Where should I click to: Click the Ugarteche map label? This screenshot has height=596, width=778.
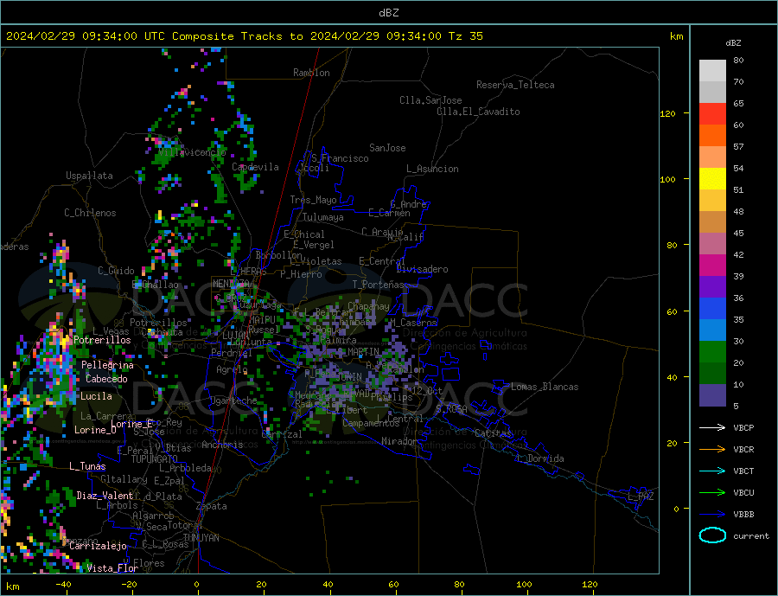tap(233, 401)
